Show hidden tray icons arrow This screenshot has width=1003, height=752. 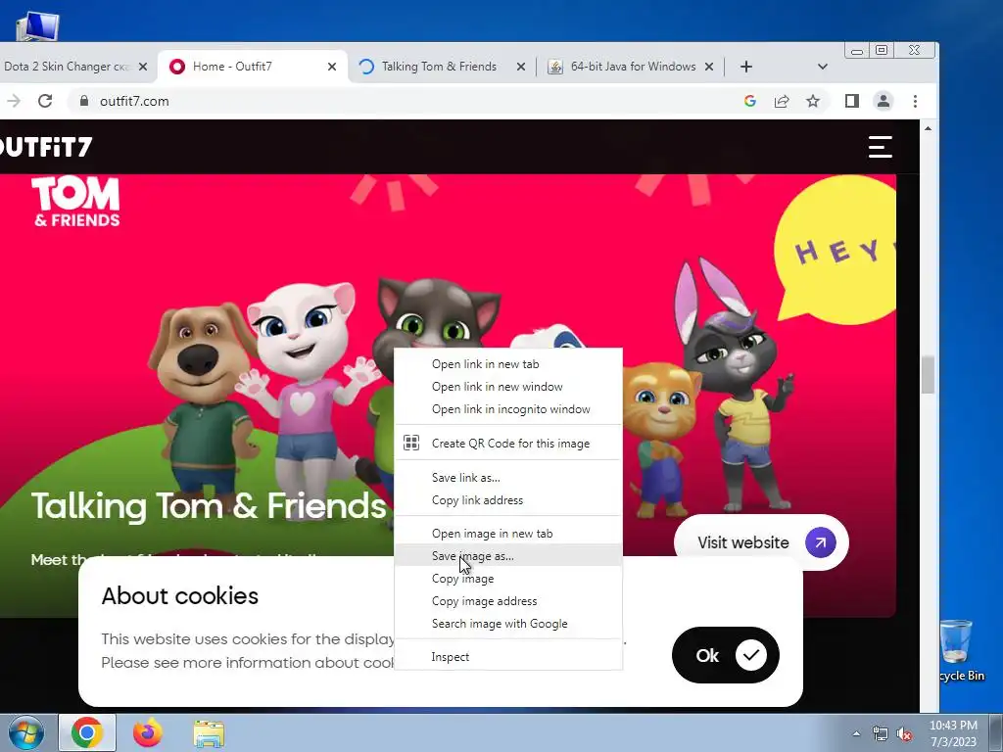[856, 734]
